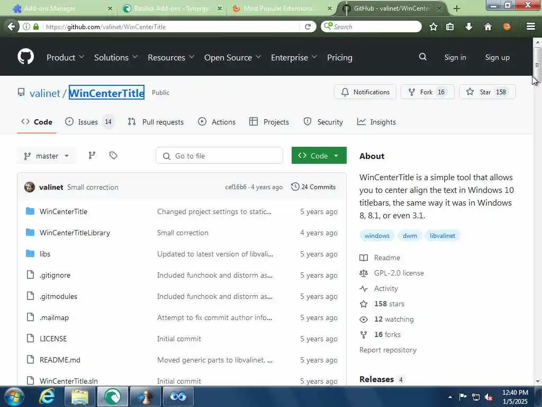The width and height of the screenshot is (542, 407).
Task: Click the padlock site security icon
Action: tap(36, 26)
